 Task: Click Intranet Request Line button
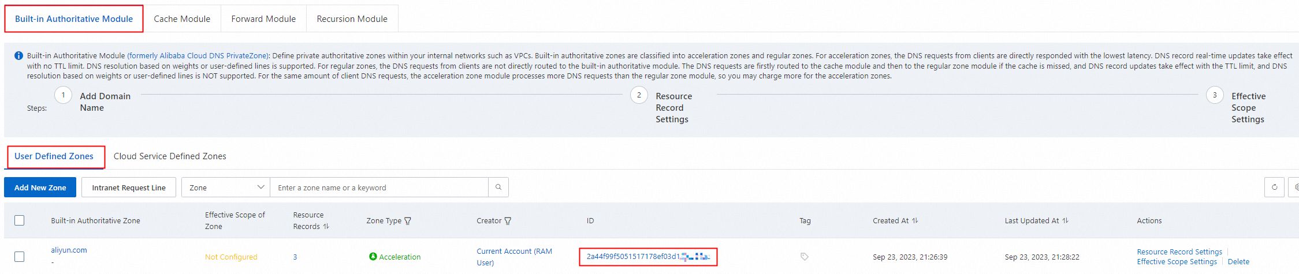pos(128,187)
